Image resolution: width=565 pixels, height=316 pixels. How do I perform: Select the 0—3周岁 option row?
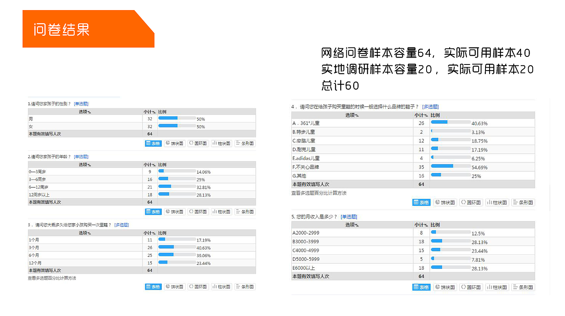click(x=142, y=172)
